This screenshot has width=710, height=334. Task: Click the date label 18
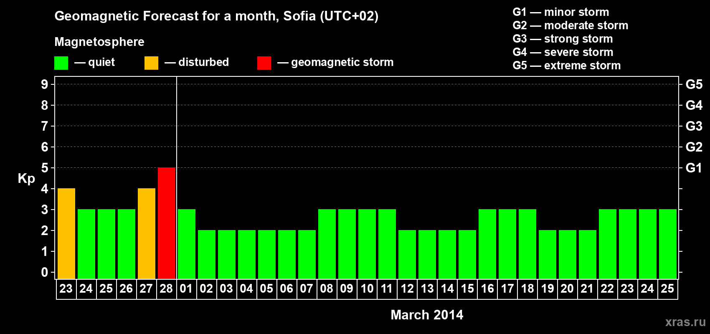(x=527, y=289)
